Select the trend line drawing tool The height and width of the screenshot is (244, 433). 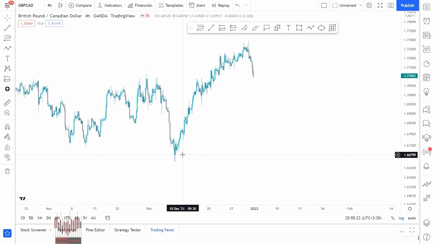tap(7, 28)
